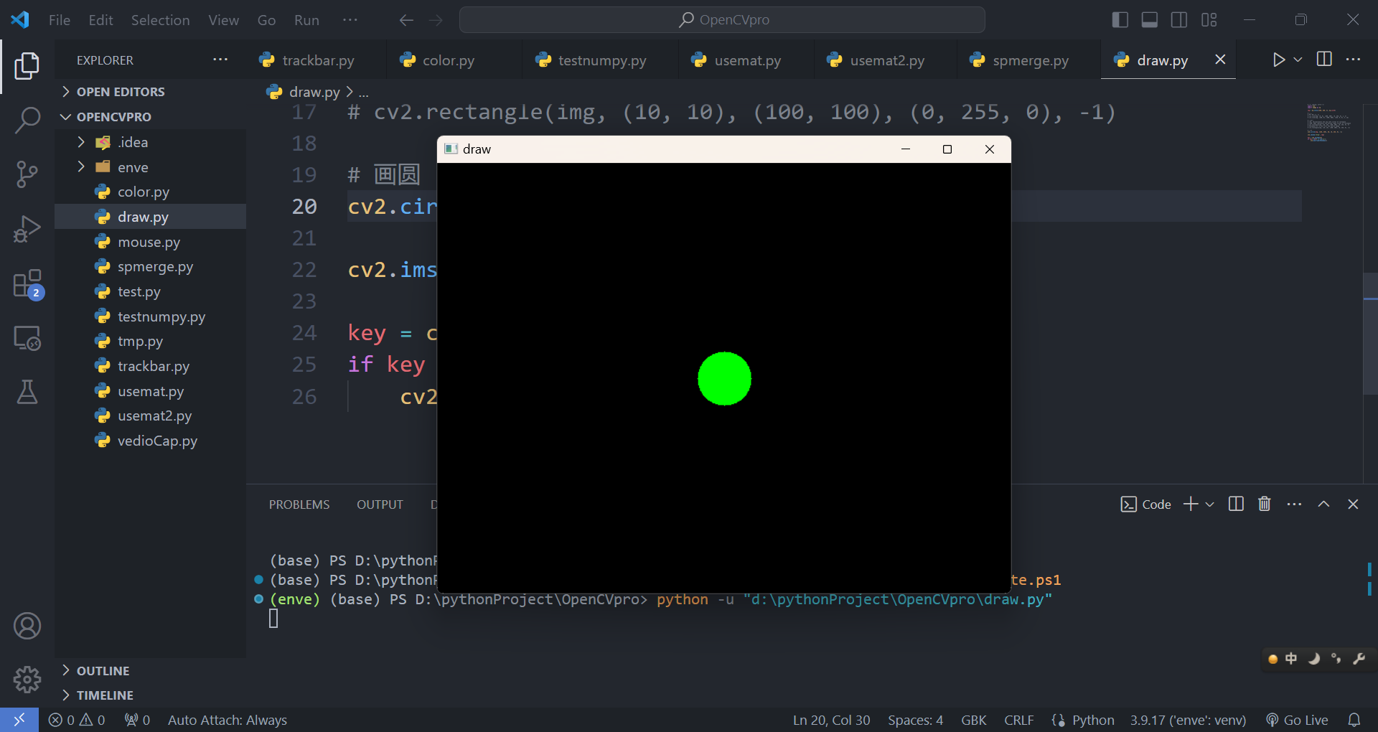Click the Run Python File play button
1378x732 pixels.
coord(1278,60)
